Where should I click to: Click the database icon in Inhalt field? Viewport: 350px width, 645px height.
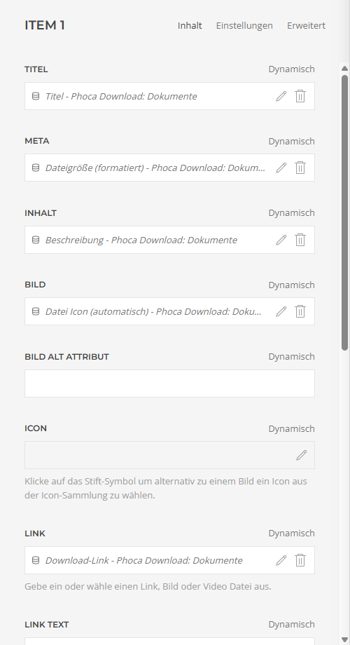[36, 240]
